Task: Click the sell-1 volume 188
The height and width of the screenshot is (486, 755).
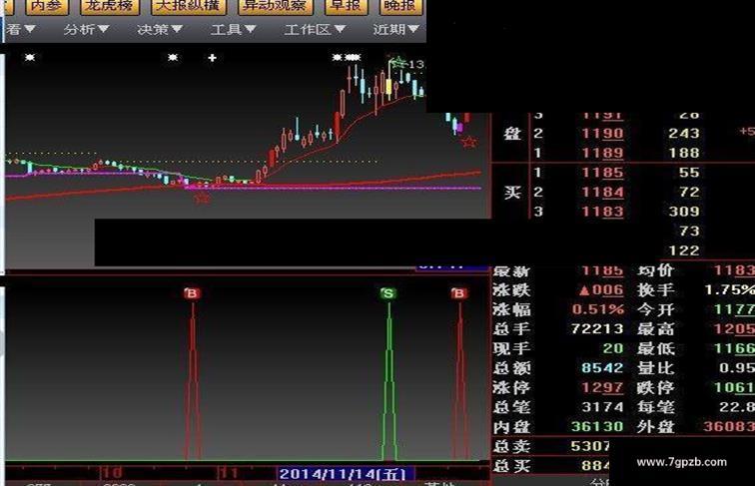Action: click(684, 153)
